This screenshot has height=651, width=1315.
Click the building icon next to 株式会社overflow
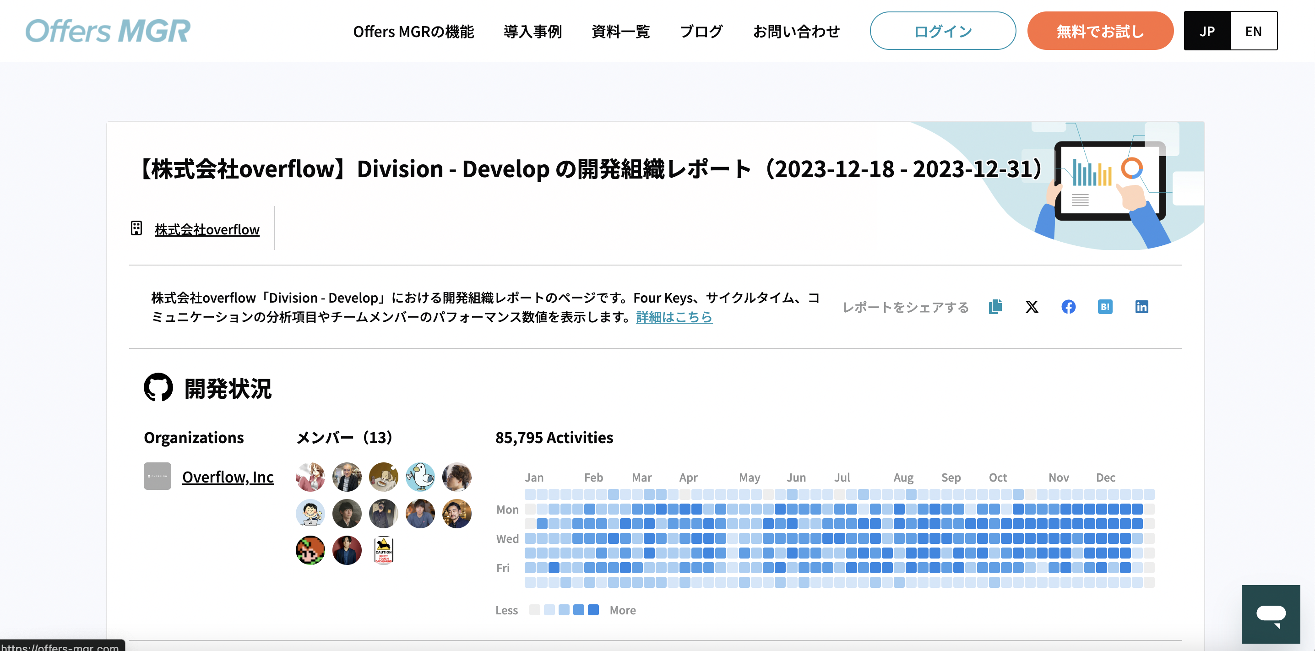coord(136,228)
